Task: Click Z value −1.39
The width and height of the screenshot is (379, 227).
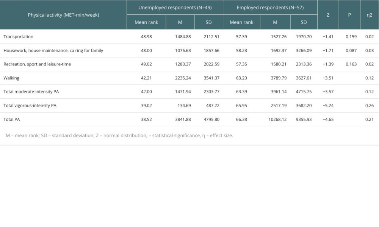Action: (x=328, y=64)
